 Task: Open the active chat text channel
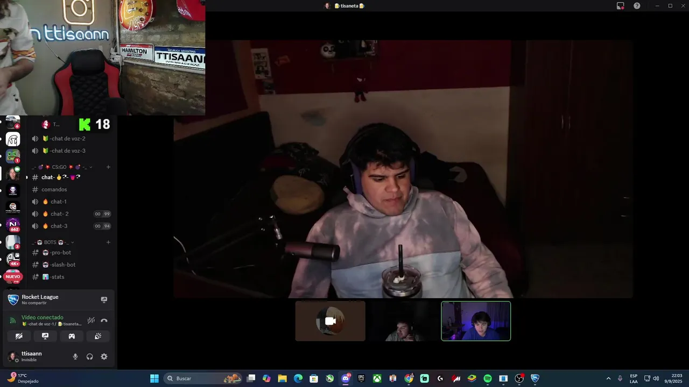(x=71, y=177)
